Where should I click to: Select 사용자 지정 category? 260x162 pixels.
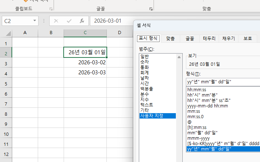point(158,116)
